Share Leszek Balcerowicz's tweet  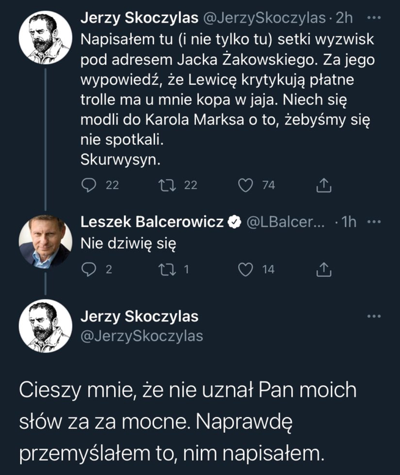click(x=324, y=268)
